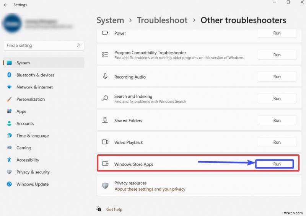Viewport: 306px width, 216px height.
Task: Go to Personalization settings
Action: [x=44, y=99]
